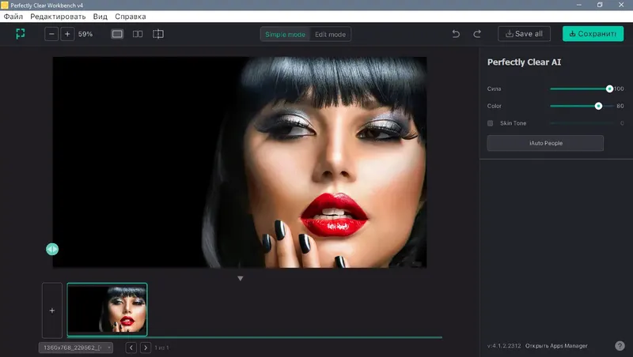Open the iAuto People preset selector
The width and height of the screenshot is (633, 357).
(545, 143)
